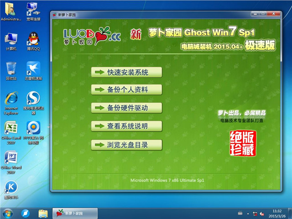This screenshot has width=292, height=219.
Task: Show hidden system tray icons
Action: click(248, 214)
